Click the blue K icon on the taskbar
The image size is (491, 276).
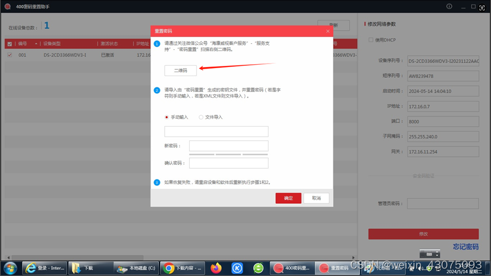(237, 268)
